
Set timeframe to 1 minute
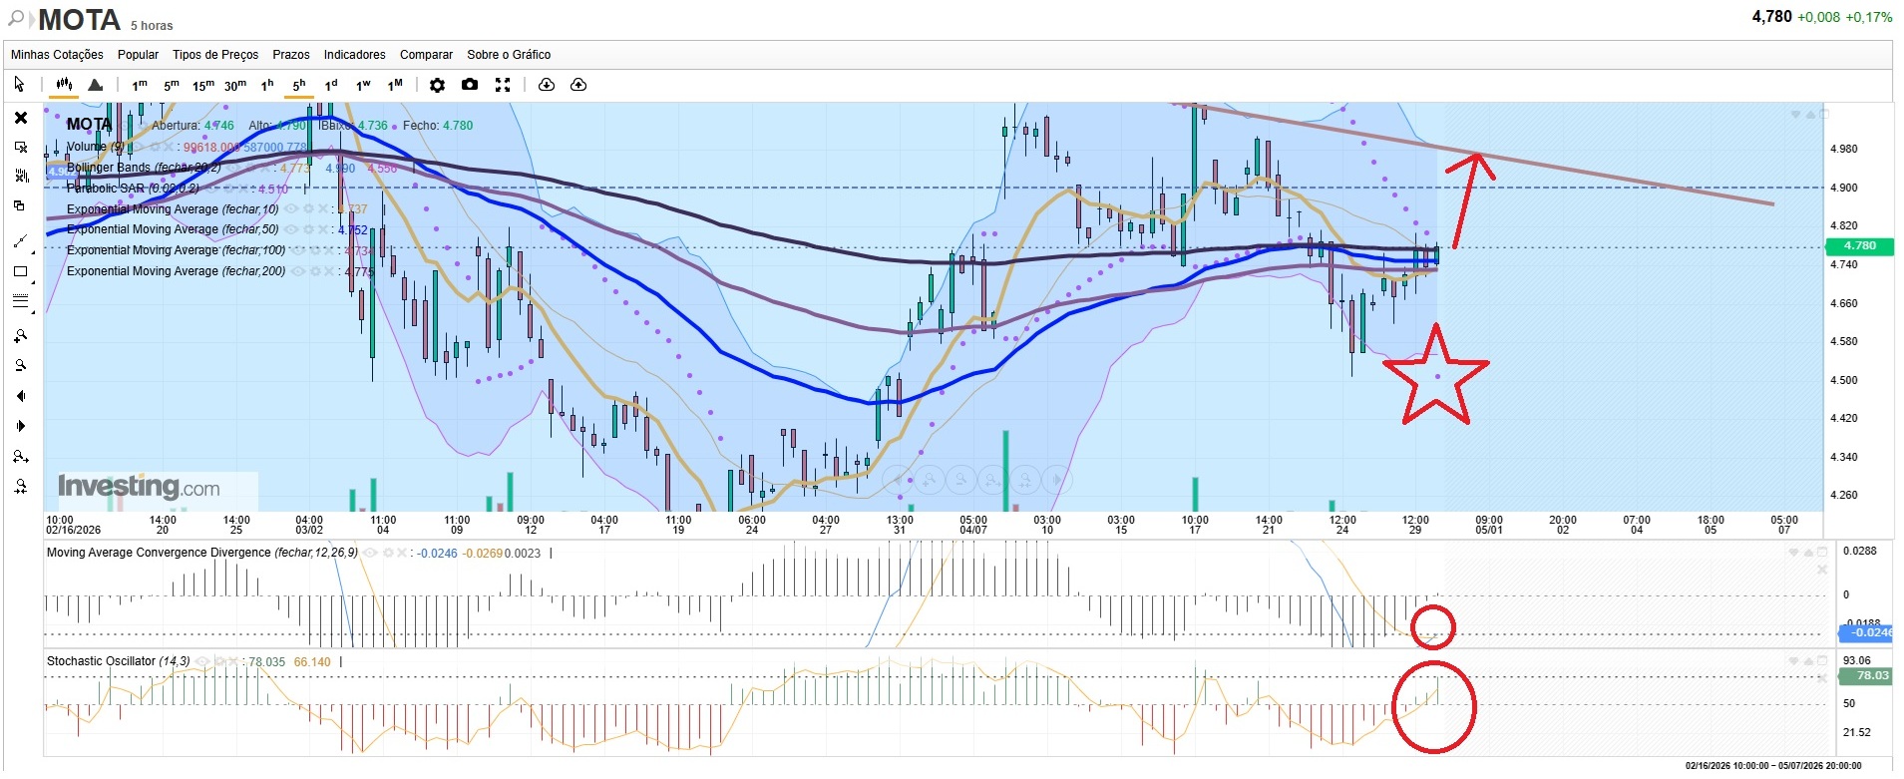tap(140, 85)
